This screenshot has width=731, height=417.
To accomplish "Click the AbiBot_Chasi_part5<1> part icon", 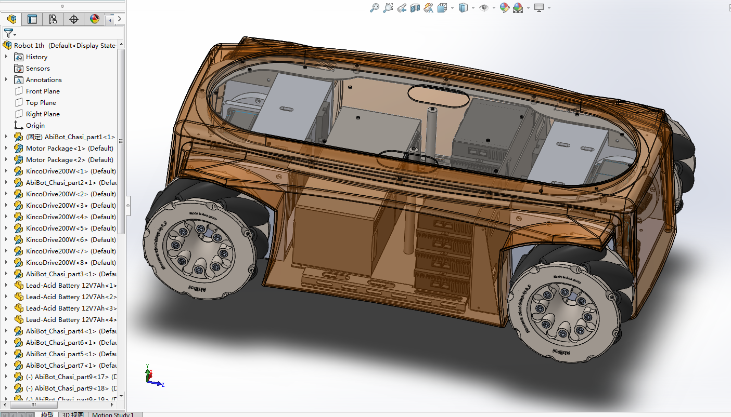I will click(x=19, y=354).
